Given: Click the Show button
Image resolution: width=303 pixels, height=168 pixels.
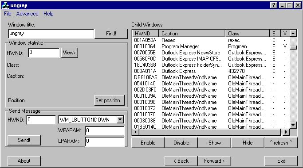Looking at the screenshot, I should [x=214, y=143].
